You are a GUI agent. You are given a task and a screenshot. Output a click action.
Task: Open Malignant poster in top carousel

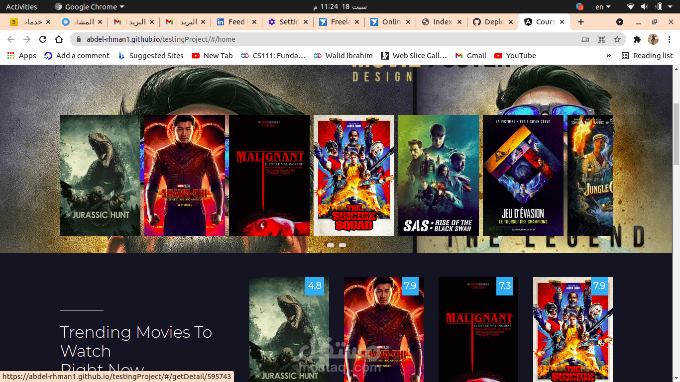coord(269,175)
